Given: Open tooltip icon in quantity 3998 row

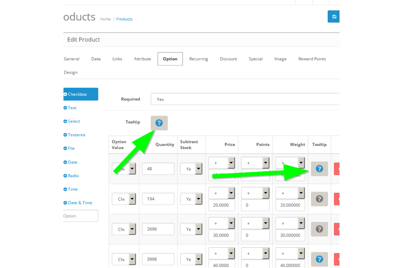Looking at the screenshot, I should click(x=319, y=259).
